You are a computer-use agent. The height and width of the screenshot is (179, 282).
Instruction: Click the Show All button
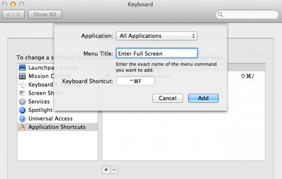[x=45, y=14]
